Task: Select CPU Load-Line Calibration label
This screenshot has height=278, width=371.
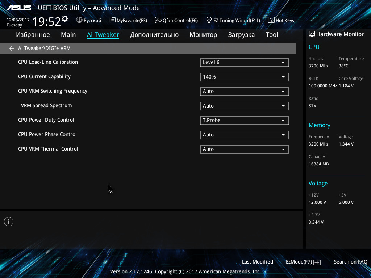Action: pos(48,62)
